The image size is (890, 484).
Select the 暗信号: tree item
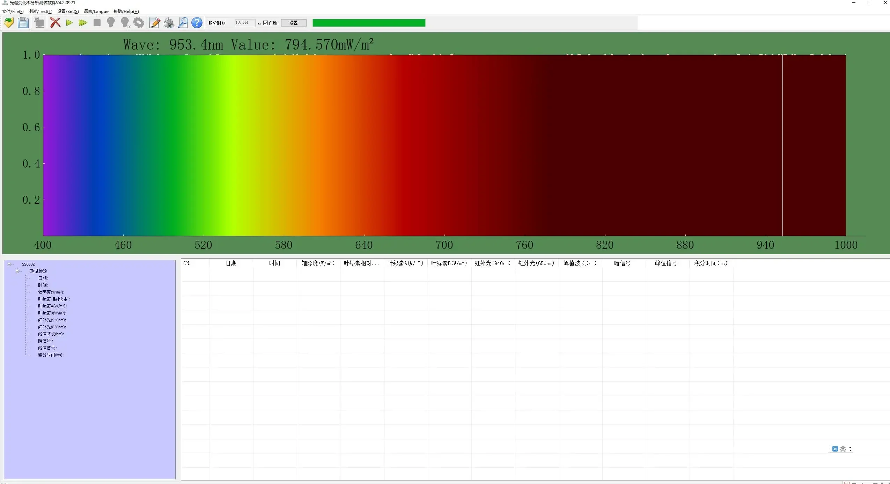[x=46, y=341]
